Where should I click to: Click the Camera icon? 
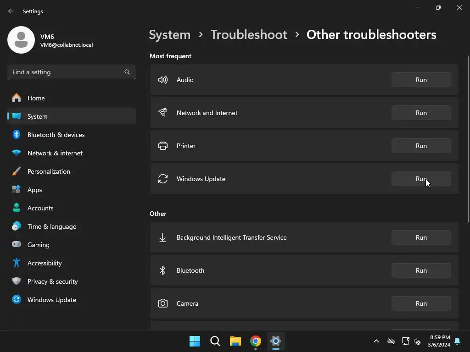[163, 303]
